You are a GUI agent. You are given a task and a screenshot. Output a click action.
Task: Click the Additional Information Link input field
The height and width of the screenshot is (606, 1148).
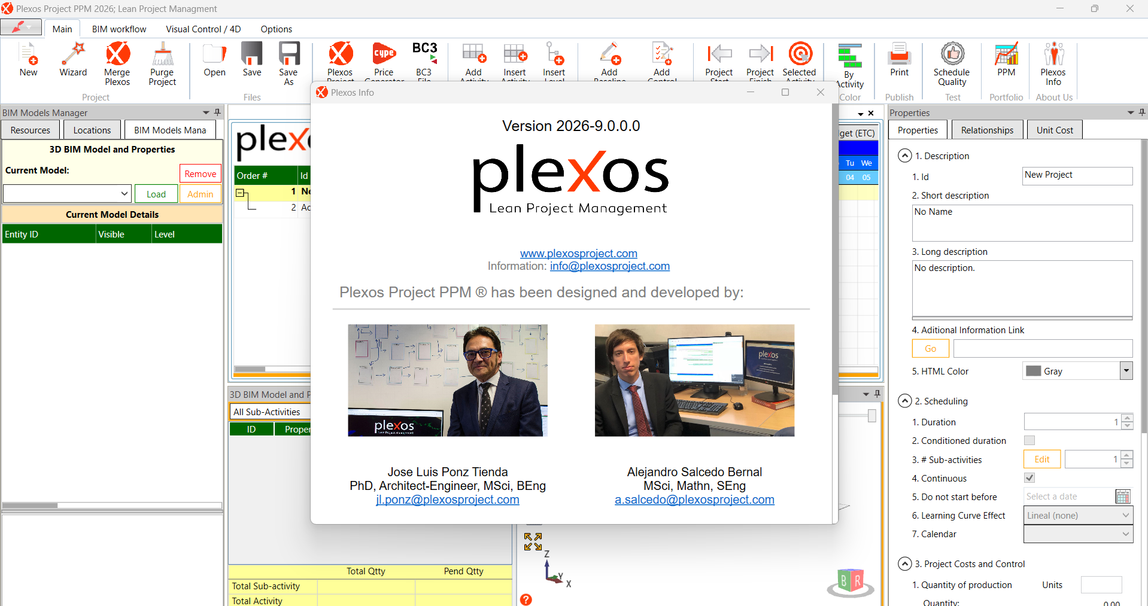point(1042,348)
